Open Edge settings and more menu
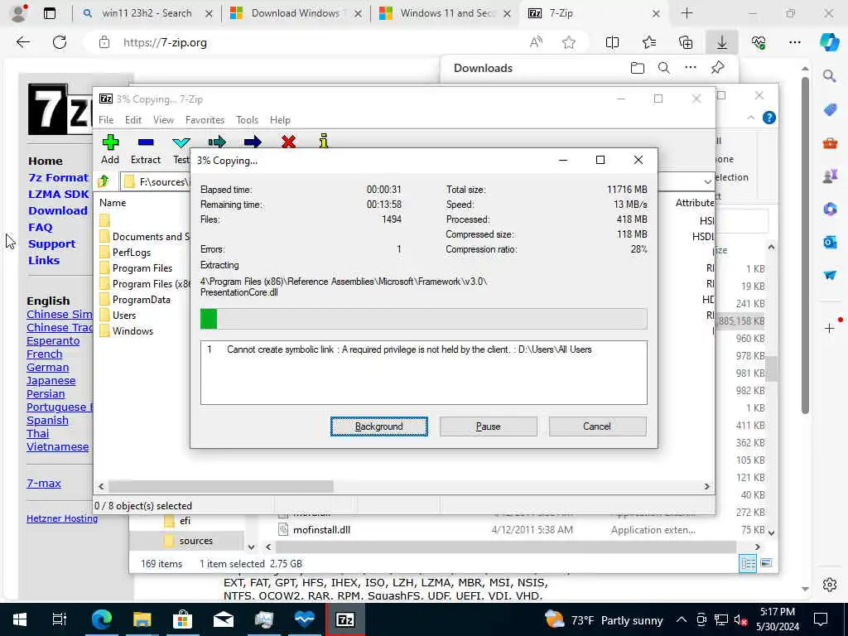Image resolution: width=848 pixels, height=636 pixels. [795, 42]
